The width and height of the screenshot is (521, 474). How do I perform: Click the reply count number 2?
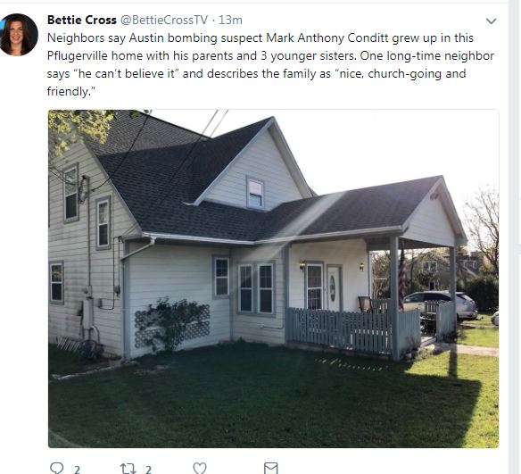pos(77,470)
